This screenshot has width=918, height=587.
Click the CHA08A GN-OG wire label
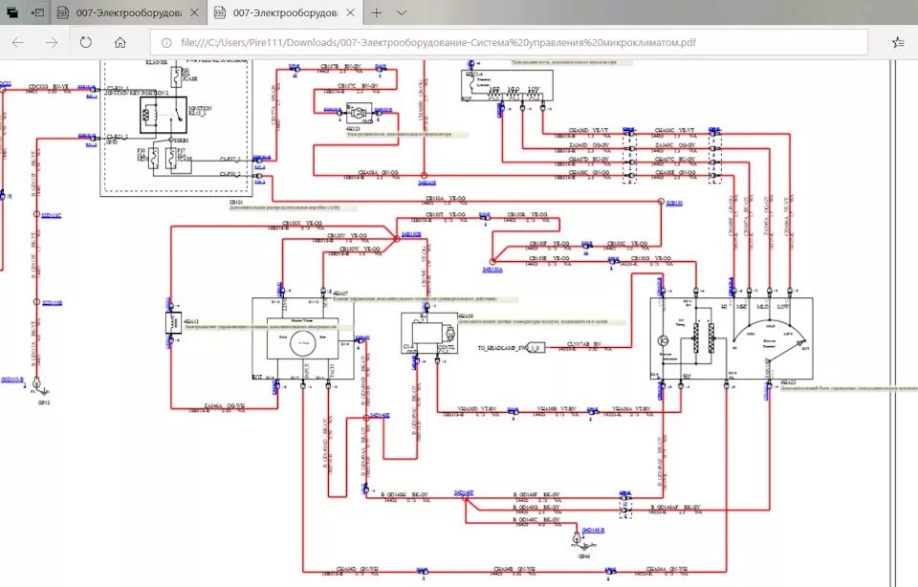click(379, 173)
